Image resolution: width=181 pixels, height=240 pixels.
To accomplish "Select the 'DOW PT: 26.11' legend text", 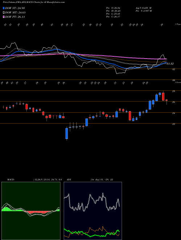I will (x=15, y=17).
